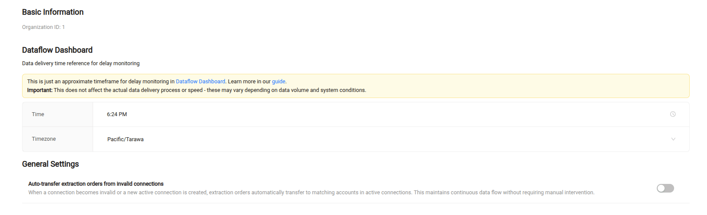Viewport: 707px width, 215px height.
Task: Click the Data delivery time reference subtitle
Action: [x=81, y=63]
